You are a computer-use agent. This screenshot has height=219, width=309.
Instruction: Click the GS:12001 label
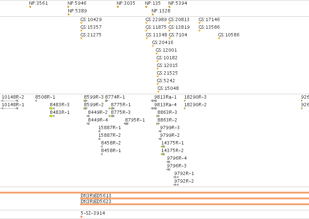click(166, 50)
